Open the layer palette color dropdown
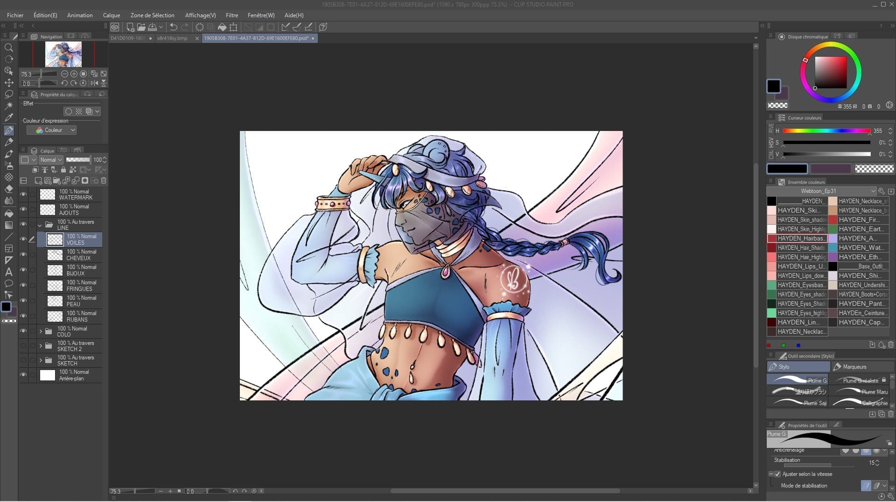 pyautogui.click(x=28, y=160)
